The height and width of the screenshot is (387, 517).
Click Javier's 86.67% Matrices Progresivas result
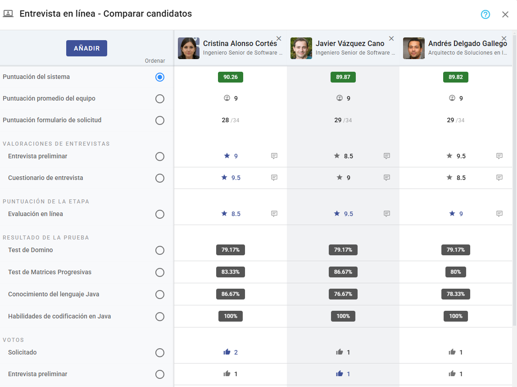343,272
